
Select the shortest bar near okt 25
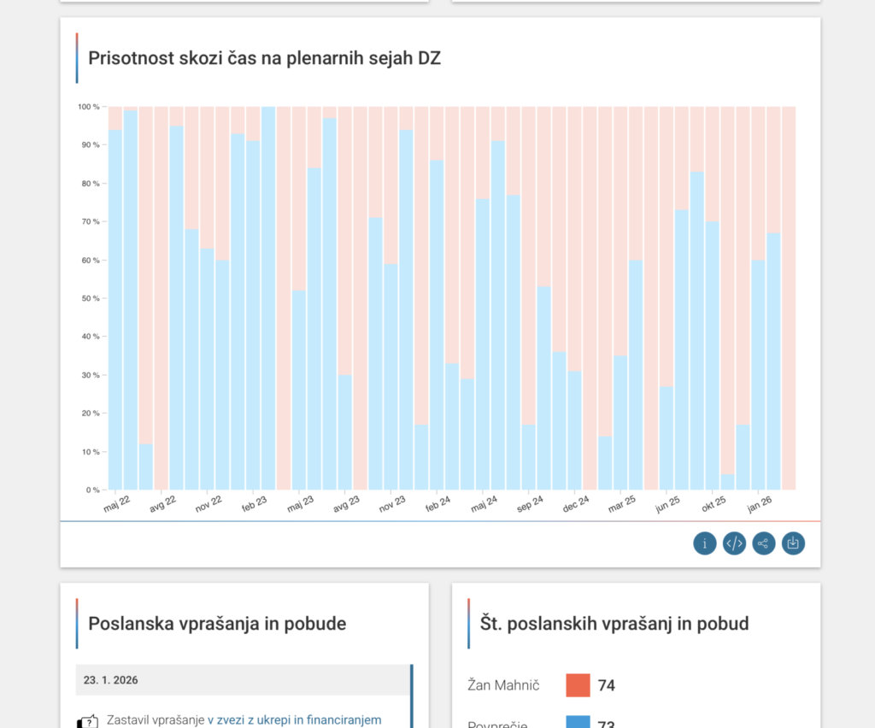pos(727,482)
